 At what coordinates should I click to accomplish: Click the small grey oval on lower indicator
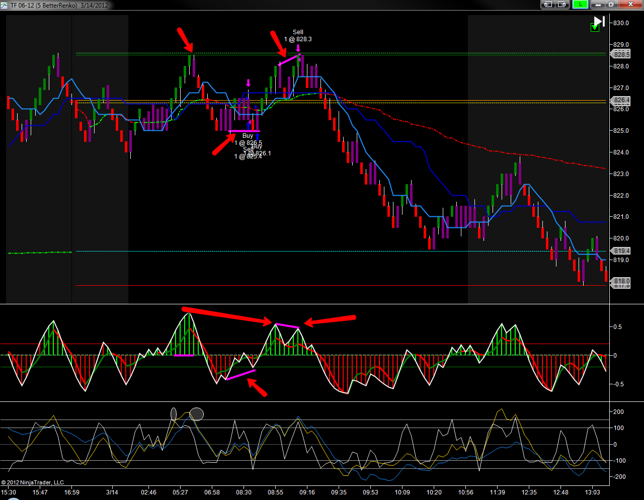(174, 414)
